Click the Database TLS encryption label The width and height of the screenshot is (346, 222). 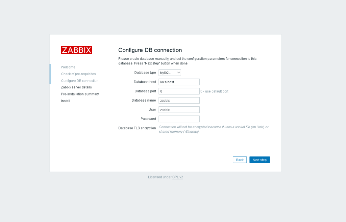pos(137,128)
